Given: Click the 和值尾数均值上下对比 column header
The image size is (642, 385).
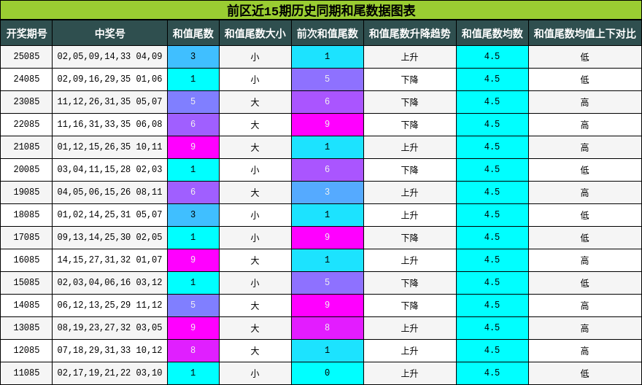Looking at the screenshot, I should pos(585,33).
